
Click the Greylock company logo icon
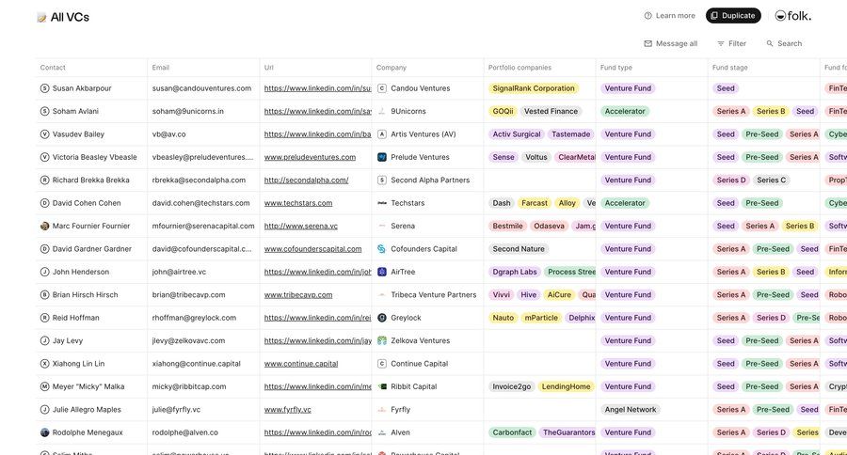[382, 318]
